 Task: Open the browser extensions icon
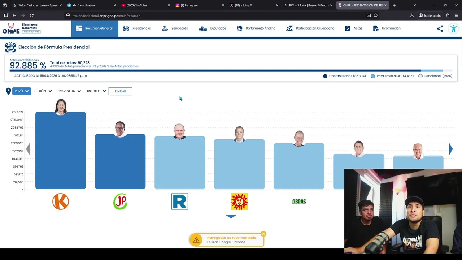(448, 16)
